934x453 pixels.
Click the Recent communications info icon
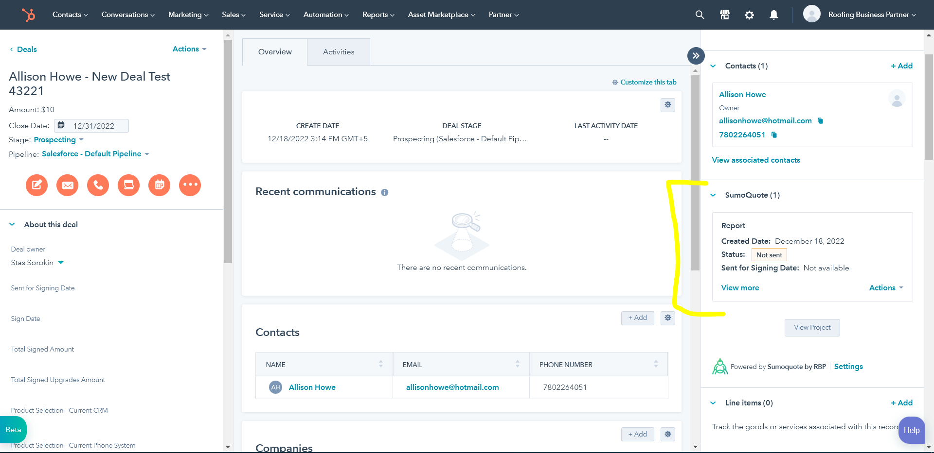(x=385, y=193)
